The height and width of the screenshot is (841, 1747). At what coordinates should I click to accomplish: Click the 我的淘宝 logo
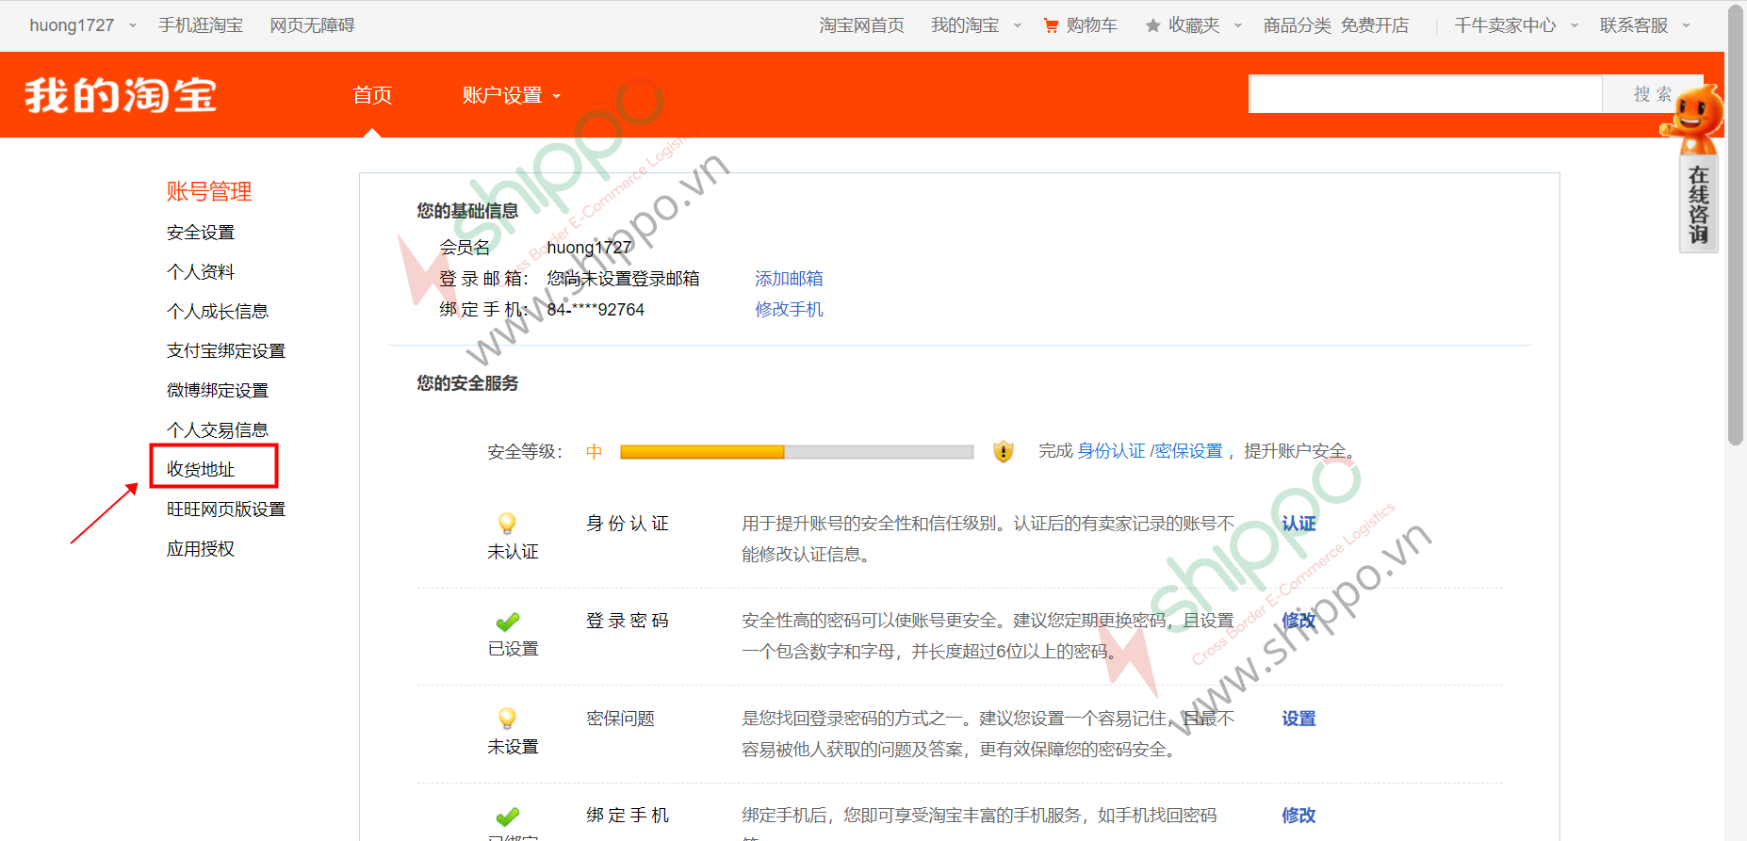pos(121,95)
